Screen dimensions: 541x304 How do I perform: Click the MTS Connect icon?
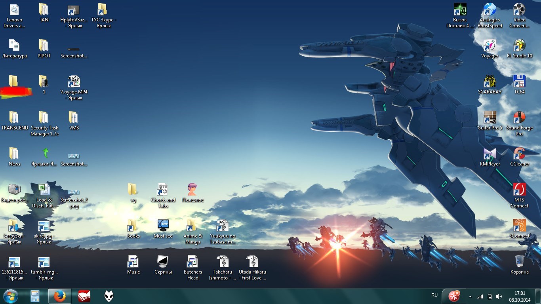click(519, 190)
